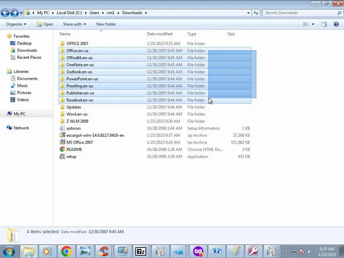Click the Open toolbar button
The image size is (344, 258).
pos(45,24)
